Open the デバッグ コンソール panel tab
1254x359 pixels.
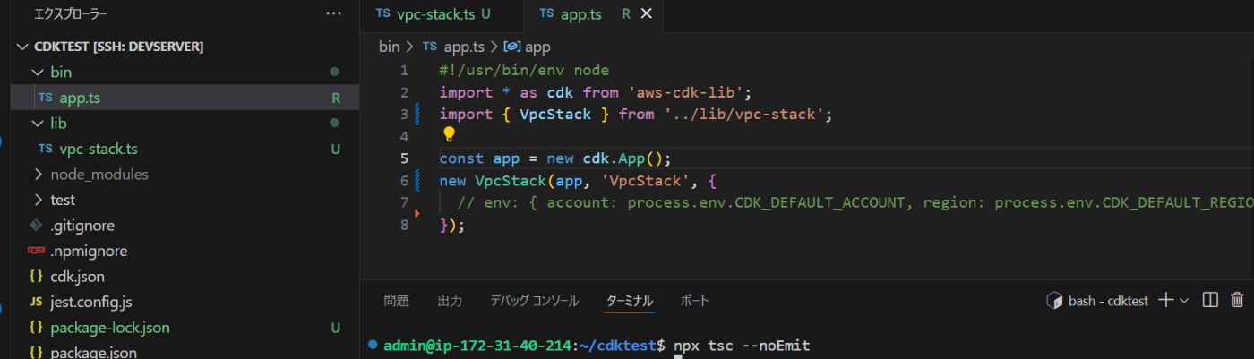click(534, 301)
